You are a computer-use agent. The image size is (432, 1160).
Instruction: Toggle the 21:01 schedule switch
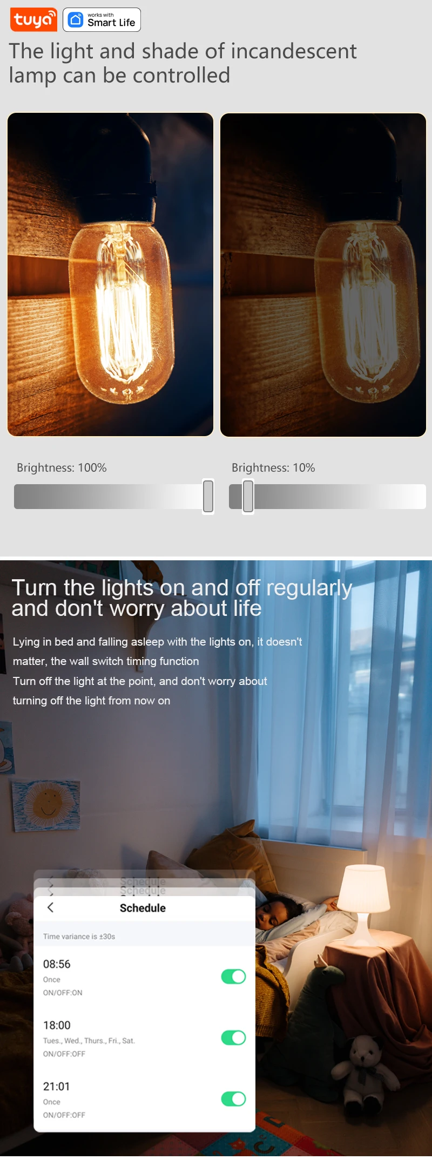[x=233, y=1098]
